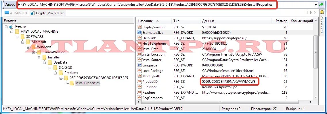The image size is (327, 114).
Task: Collapse the 08F19F05793DC7340B8C2621D83E5BE5 node
Action: pos(60,78)
